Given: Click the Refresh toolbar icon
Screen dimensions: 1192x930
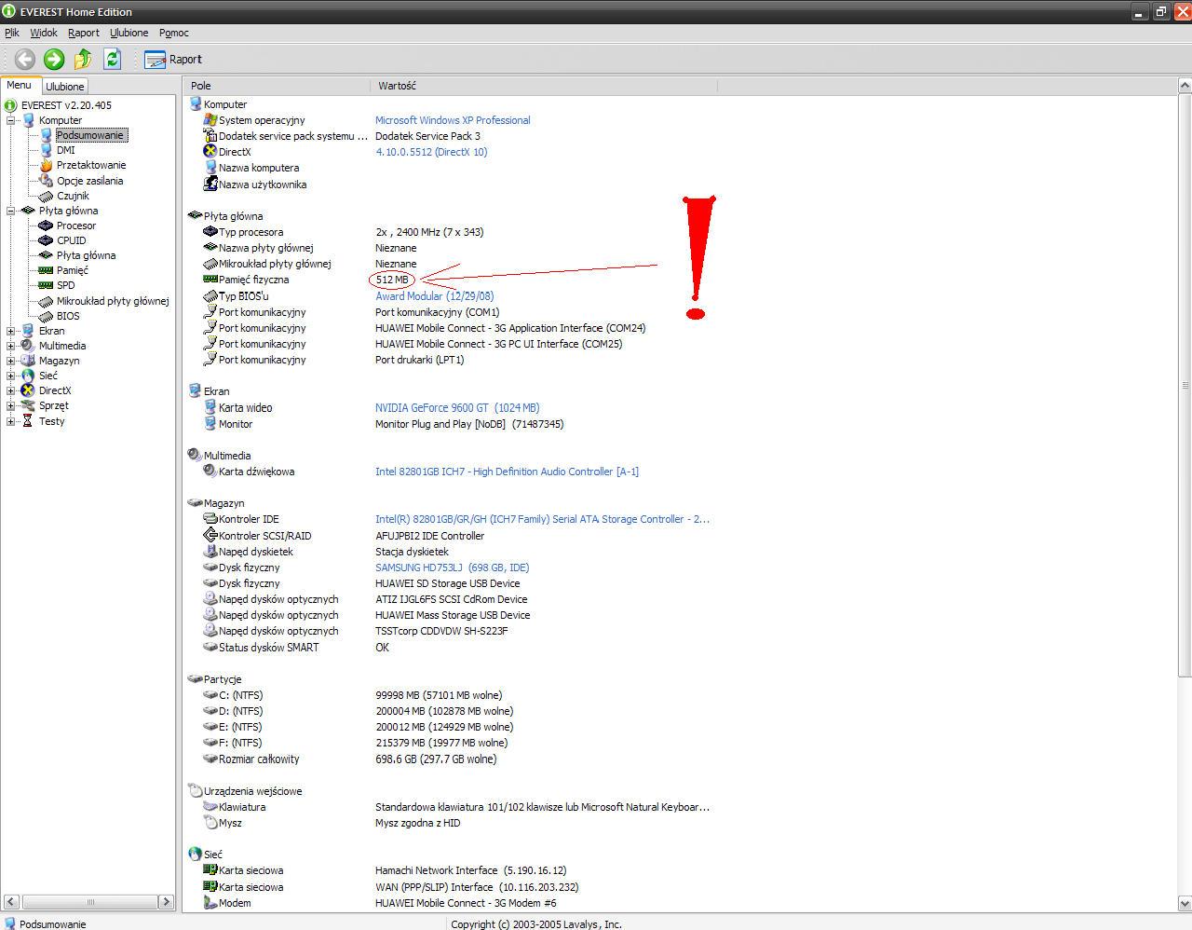Looking at the screenshot, I should pyautogui.click(x=113, y=59).
